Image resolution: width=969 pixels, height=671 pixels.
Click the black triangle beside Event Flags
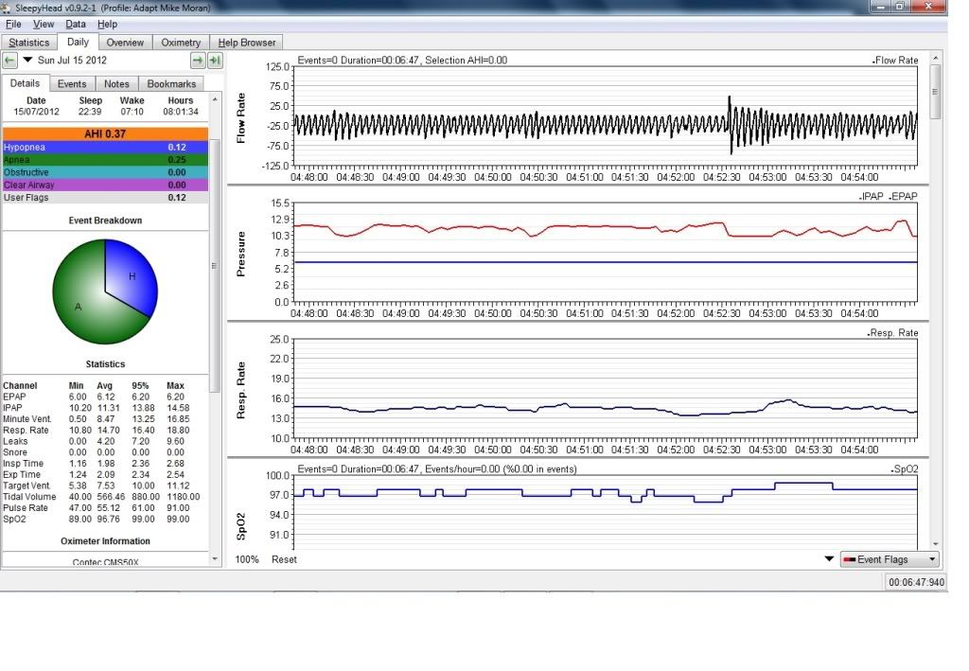829,559
